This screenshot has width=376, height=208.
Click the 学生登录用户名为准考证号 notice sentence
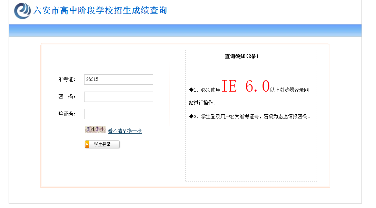(x=230, y=116)
